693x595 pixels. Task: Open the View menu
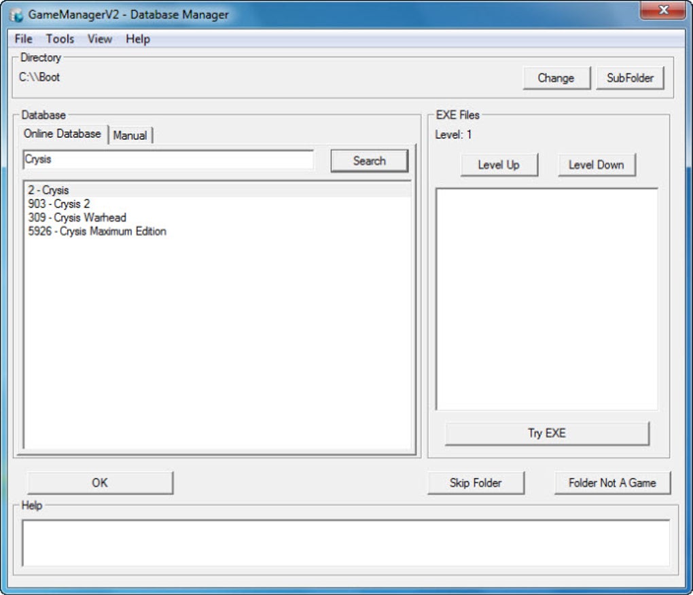100,39
